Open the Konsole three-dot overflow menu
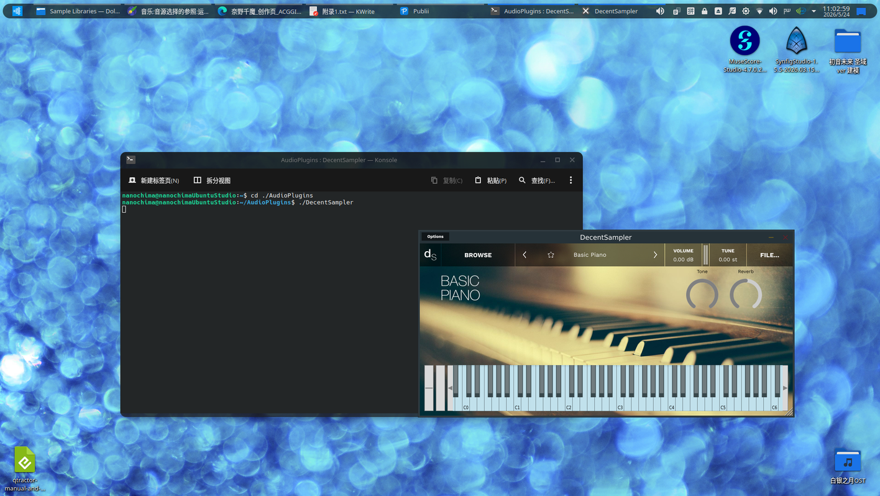Screen dimensions: 880x496 click(571, 180)
